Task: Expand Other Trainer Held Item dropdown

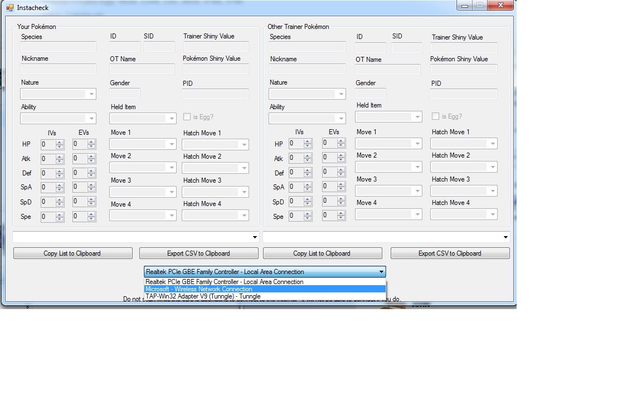Action: click(388, 116)
